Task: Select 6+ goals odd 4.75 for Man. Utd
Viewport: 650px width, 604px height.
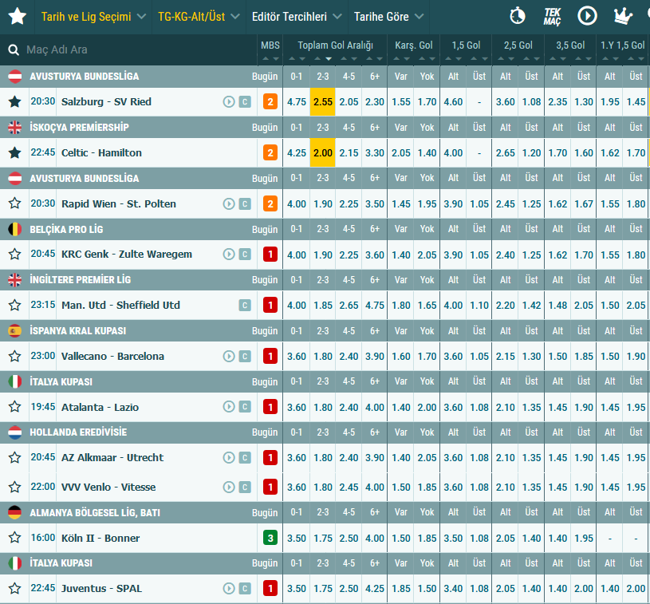Action: click(x=375, y=306)
